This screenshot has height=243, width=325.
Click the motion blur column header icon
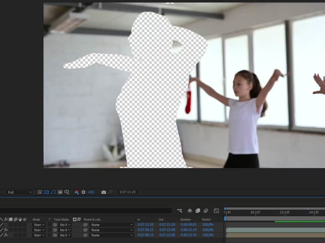15,219
